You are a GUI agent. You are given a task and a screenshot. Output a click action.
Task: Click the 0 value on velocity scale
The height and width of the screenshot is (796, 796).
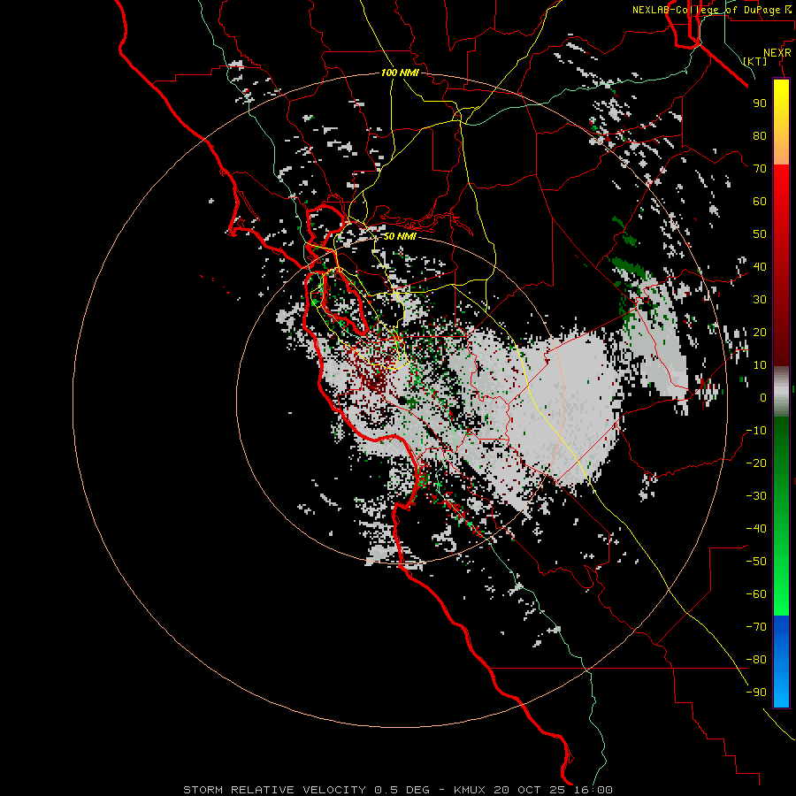coord(763,398)
